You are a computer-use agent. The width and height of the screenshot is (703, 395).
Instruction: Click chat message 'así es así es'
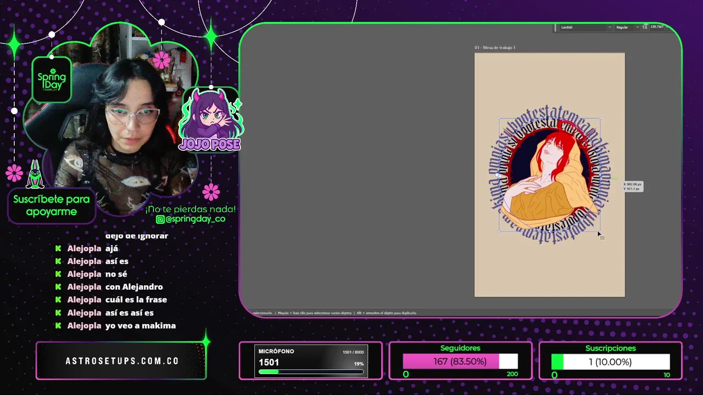[x=130, y=313]
